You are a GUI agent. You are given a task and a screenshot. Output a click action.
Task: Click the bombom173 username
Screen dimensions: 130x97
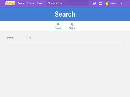(115, 4)
